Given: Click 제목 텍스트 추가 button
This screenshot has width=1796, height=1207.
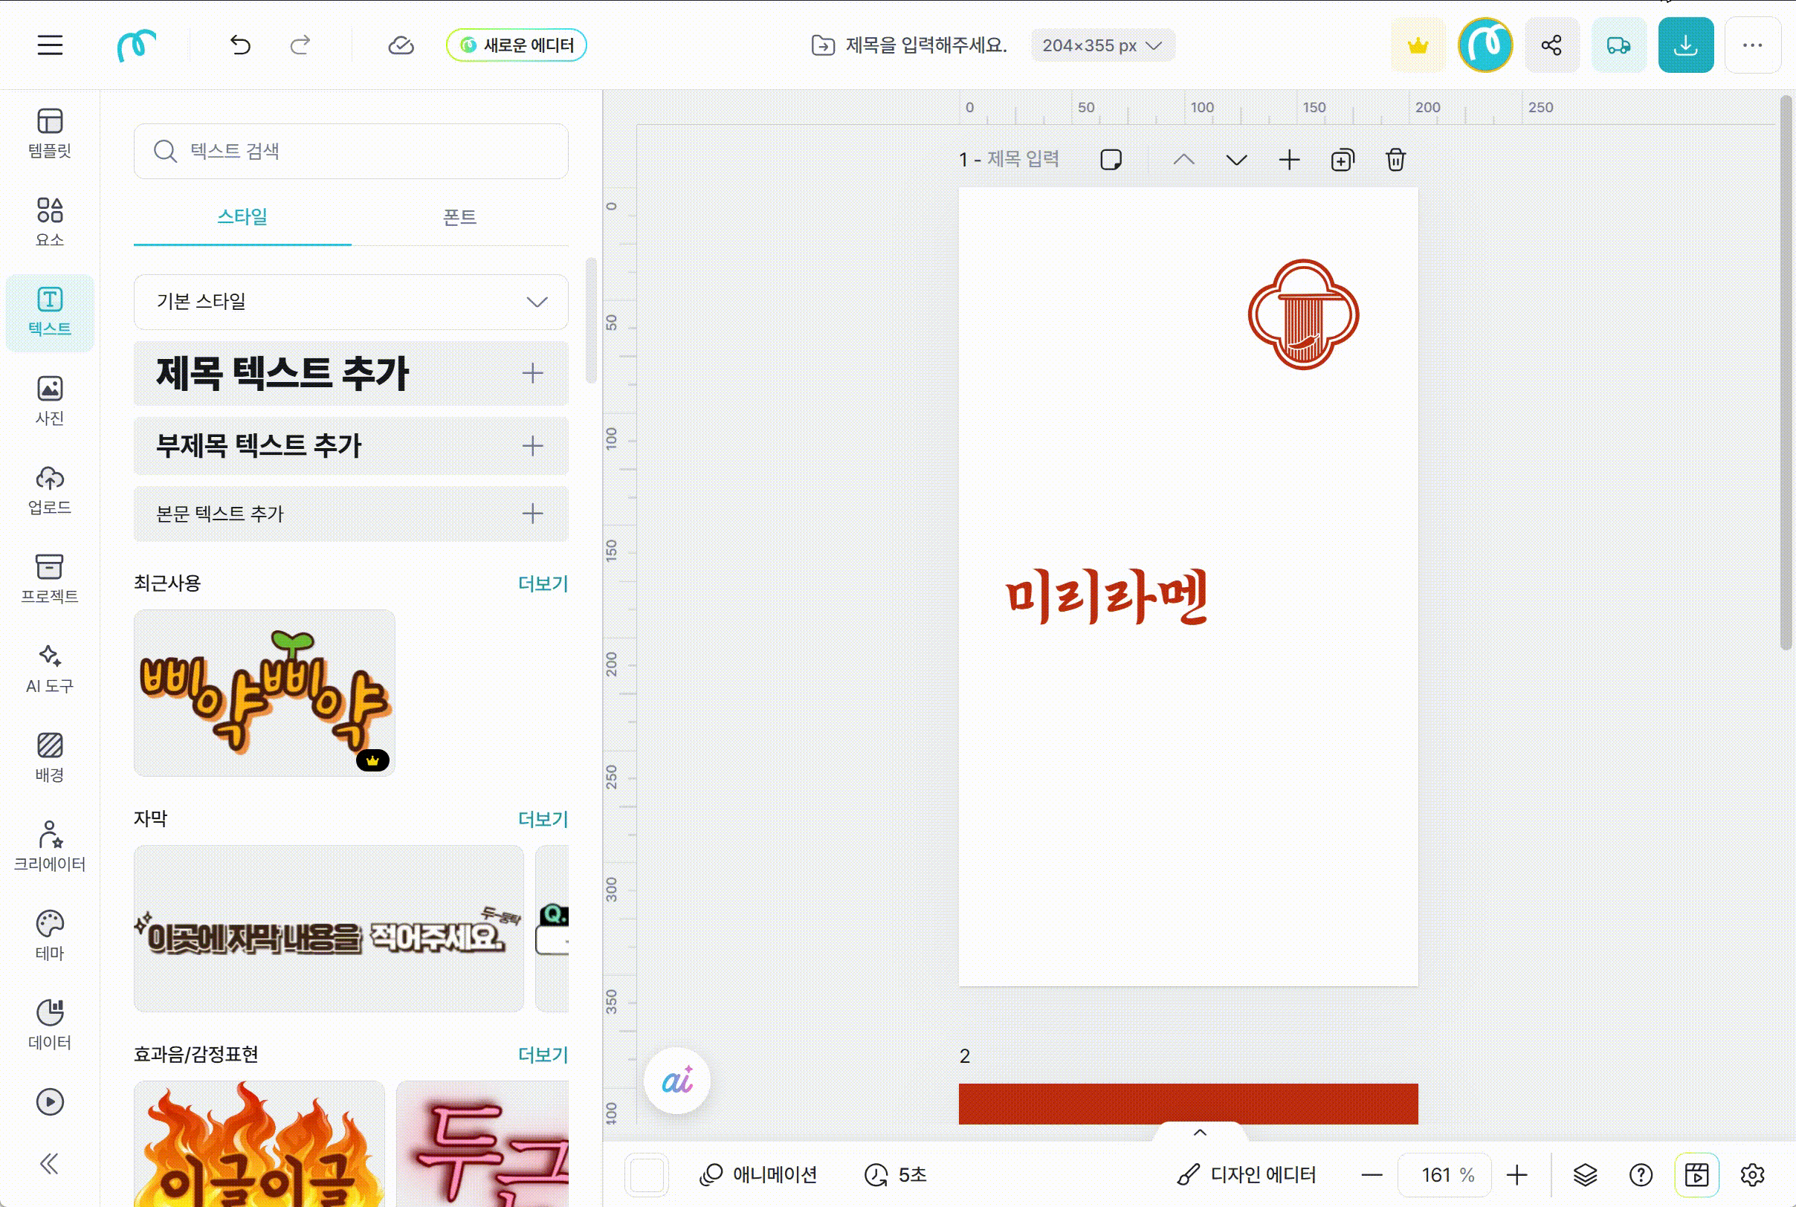Looking at the screenshot, I should 351,374.
